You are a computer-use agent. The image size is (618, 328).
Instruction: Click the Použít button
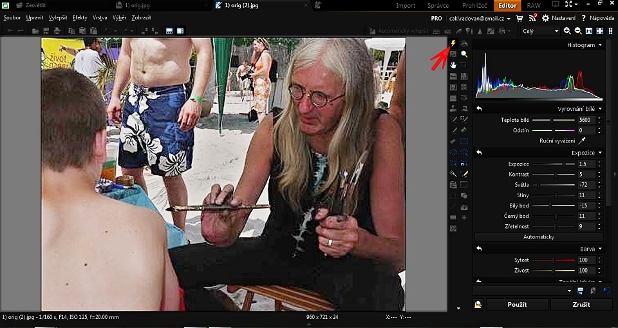(517, 304)
